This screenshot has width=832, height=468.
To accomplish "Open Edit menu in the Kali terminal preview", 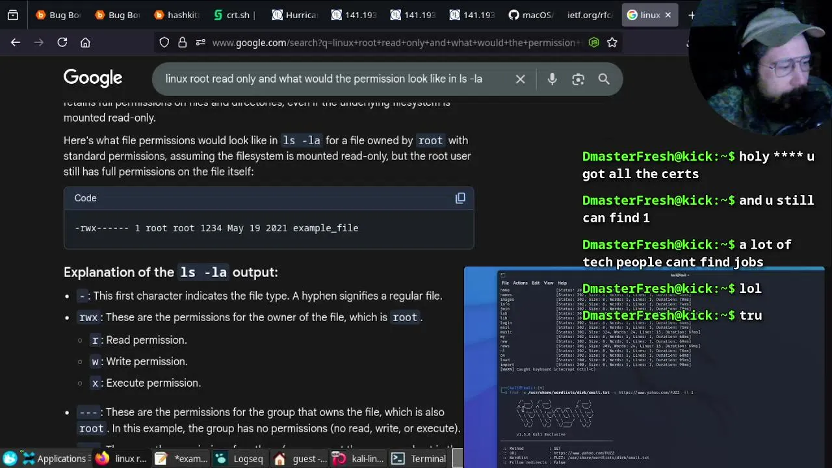I will [536, 283].
